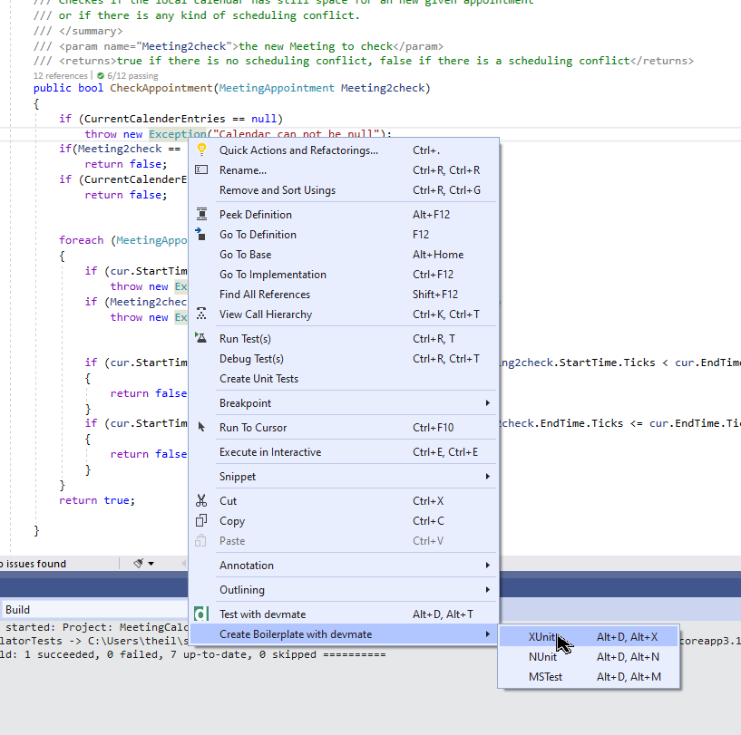The width and height of the screenshot is (741, 735).
Task: Choose Go To Base
Action: [x=344, y=254]
